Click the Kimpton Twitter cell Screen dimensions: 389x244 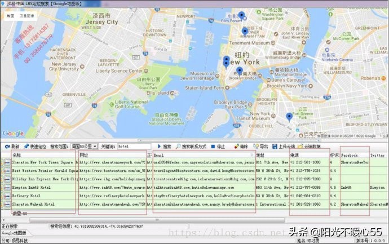coord(379,188)
